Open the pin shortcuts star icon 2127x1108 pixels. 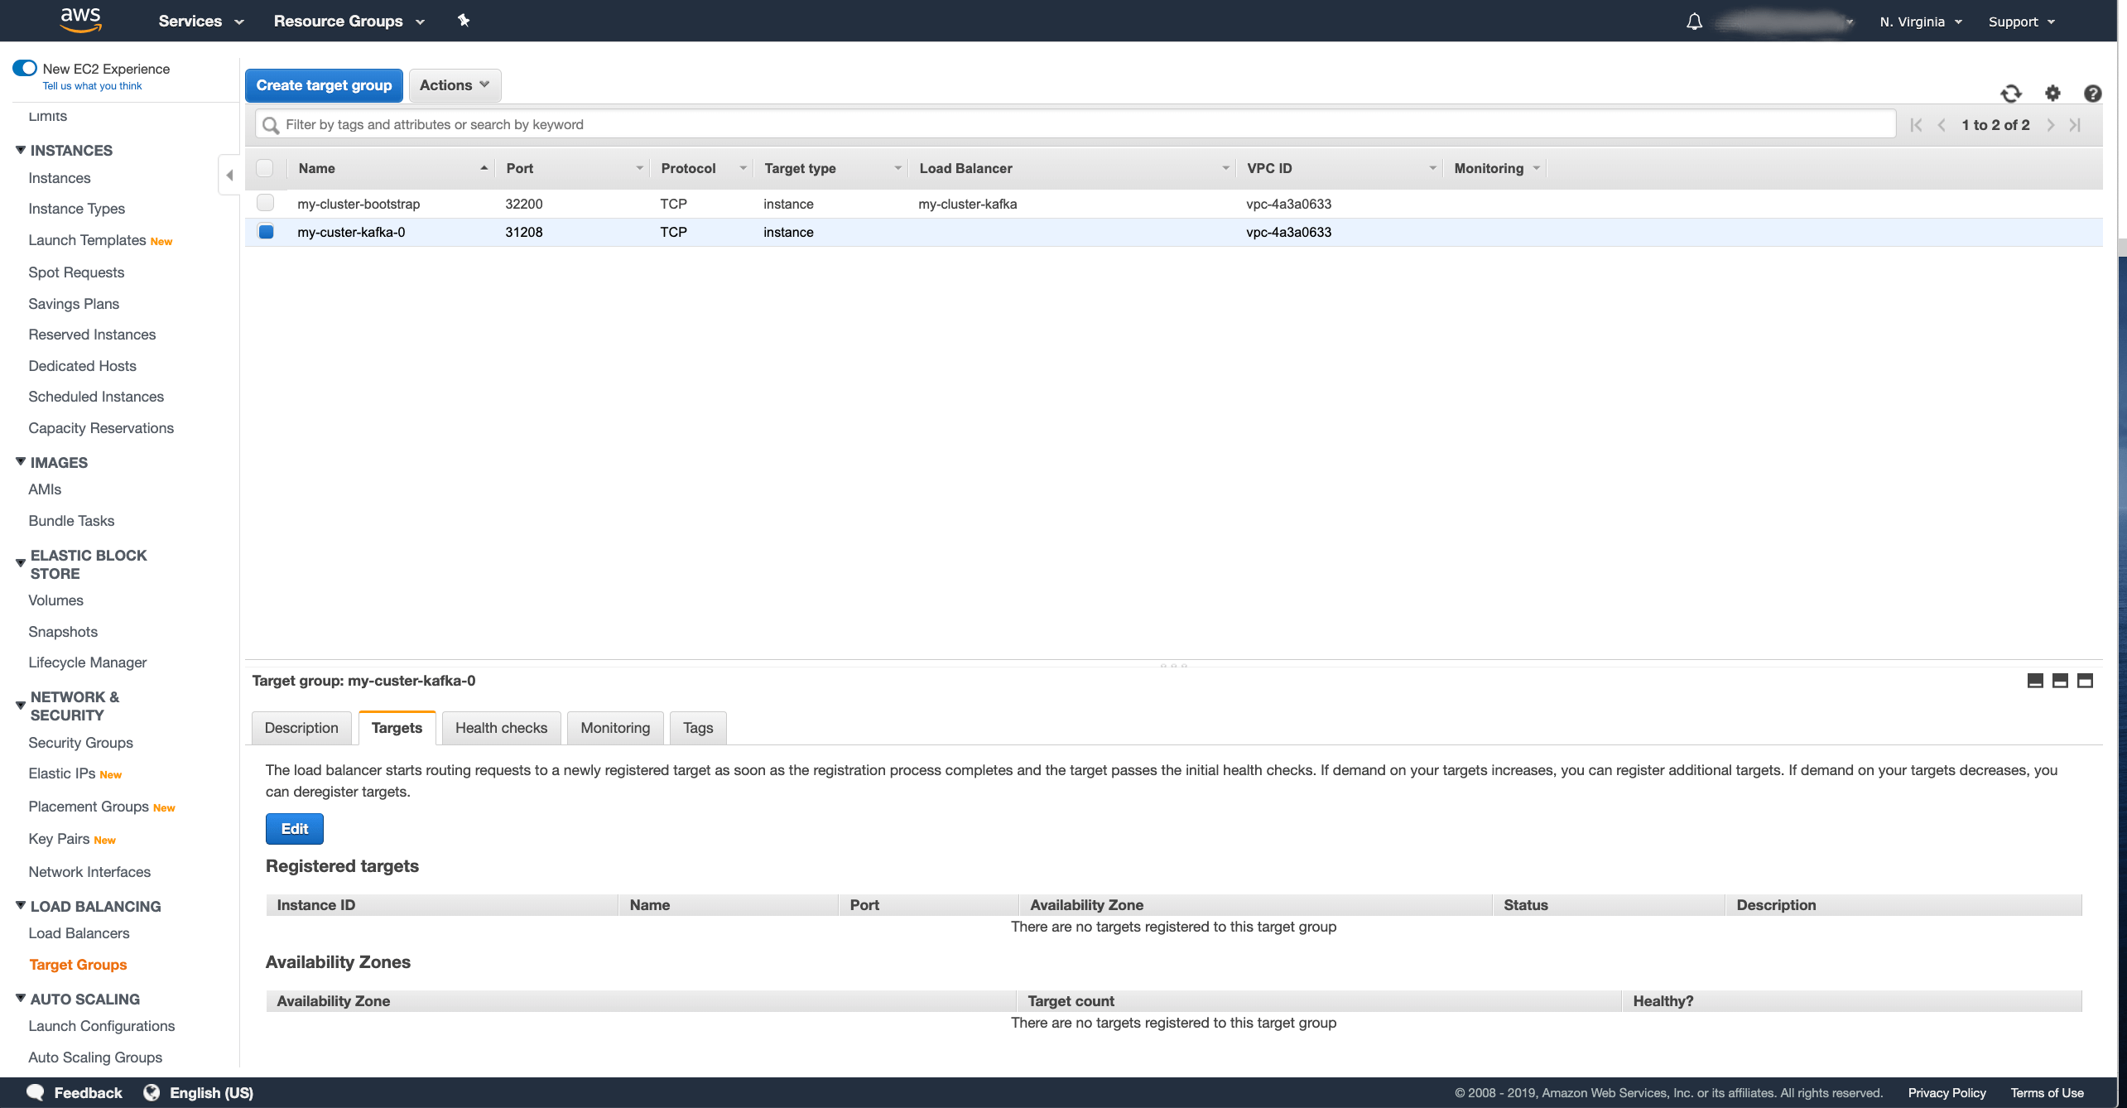pos(464,21)
